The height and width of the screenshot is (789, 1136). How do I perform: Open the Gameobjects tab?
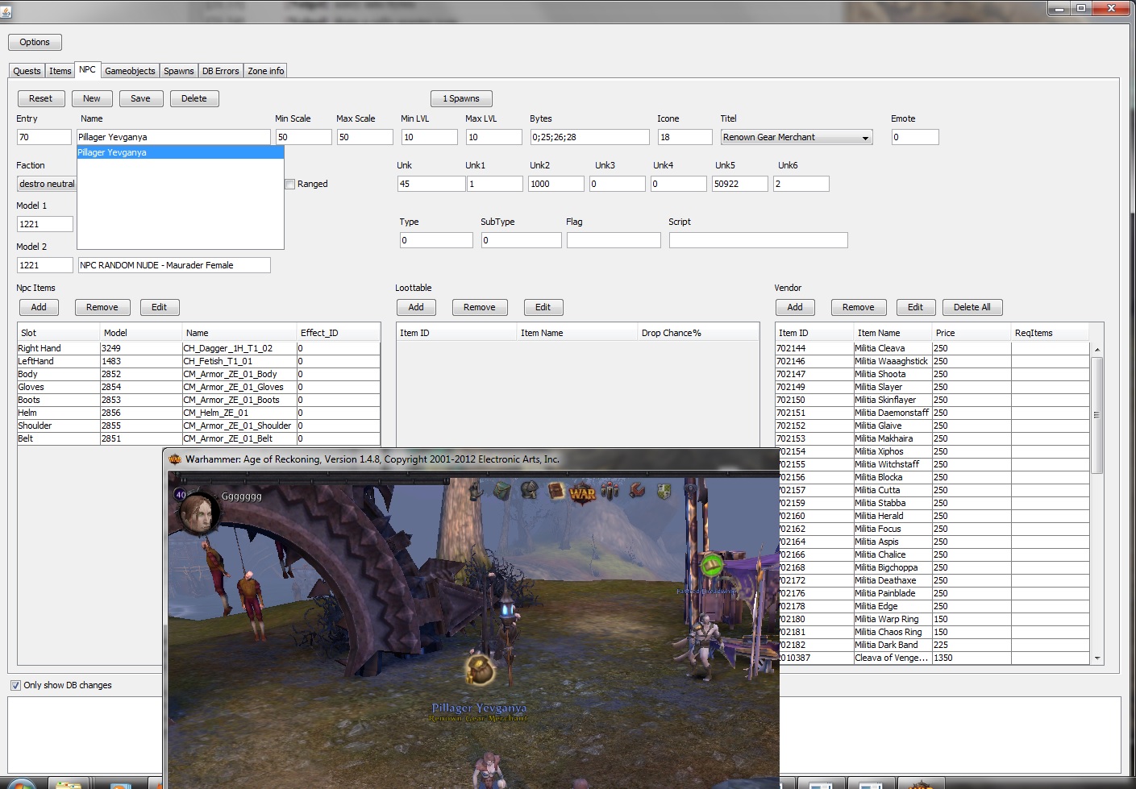(130, 71)
